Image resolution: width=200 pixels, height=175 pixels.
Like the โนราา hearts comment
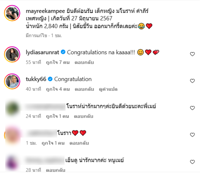192,135
